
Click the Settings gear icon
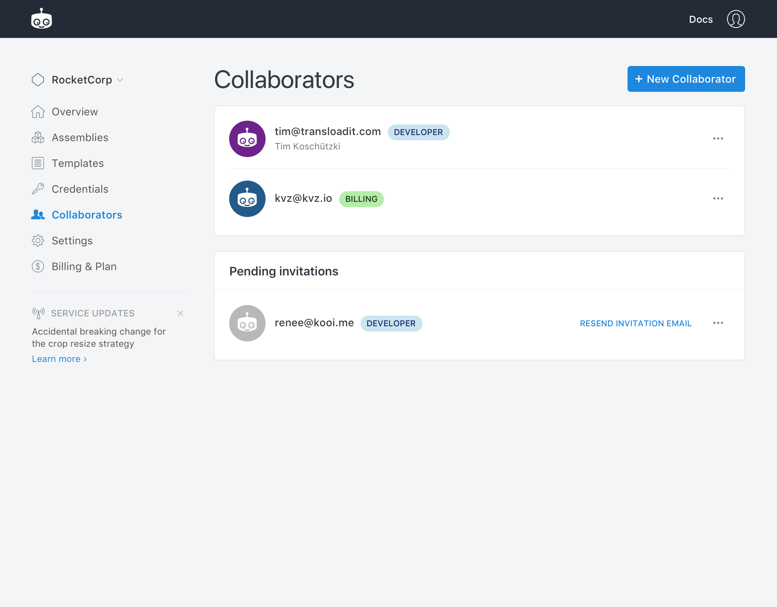click(38, 241)
